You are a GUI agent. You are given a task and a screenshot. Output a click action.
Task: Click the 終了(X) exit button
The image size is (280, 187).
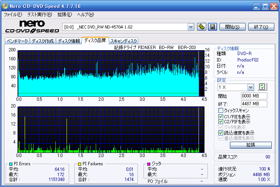(261, 27)
